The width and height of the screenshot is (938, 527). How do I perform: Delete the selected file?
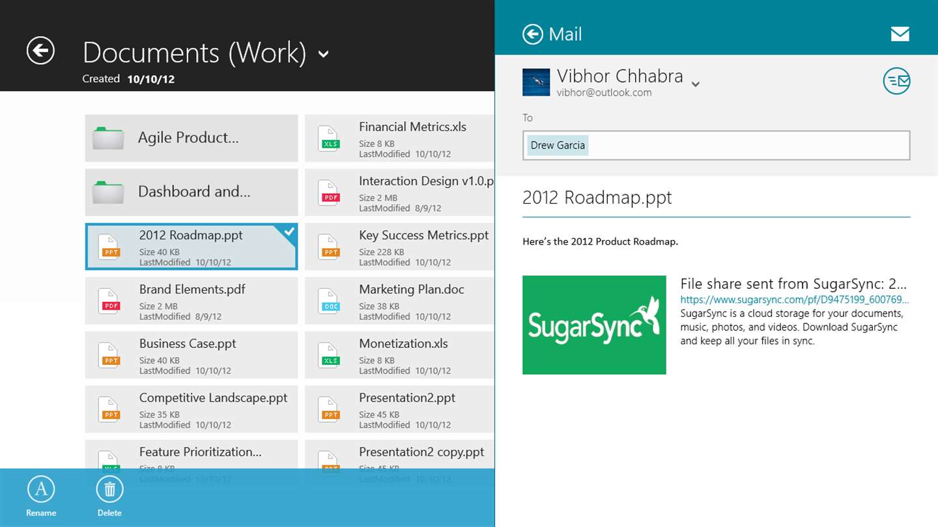click(x=109, y=496)
